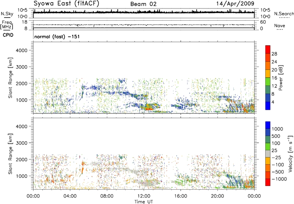Viewport: 294px width, 204px height.
Task: Click the light green 12–16 dB Power segment
Action: (x=268, y=82)
